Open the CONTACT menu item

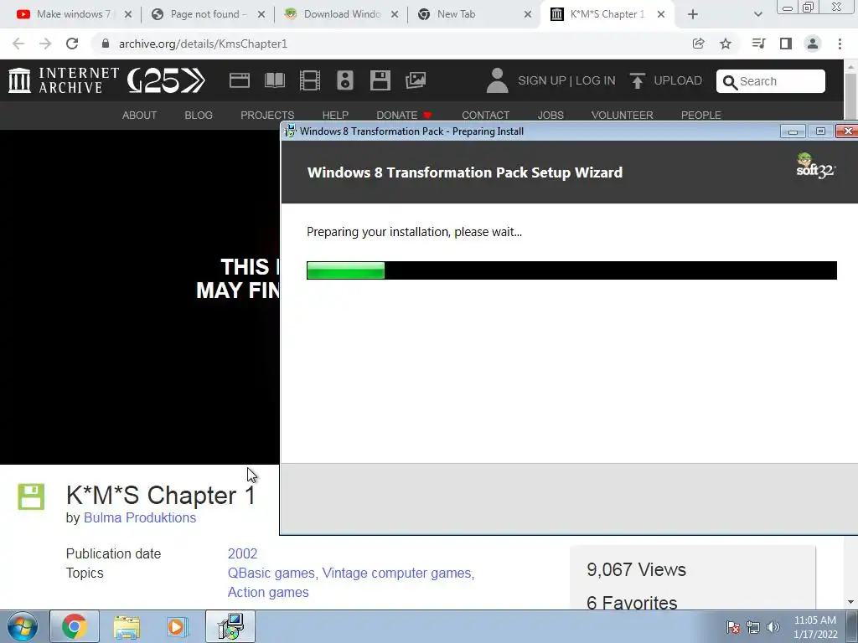485,116
